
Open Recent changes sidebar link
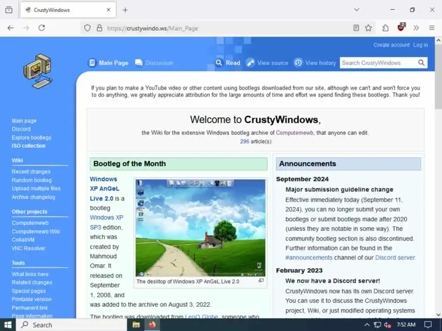pos(31,172)
